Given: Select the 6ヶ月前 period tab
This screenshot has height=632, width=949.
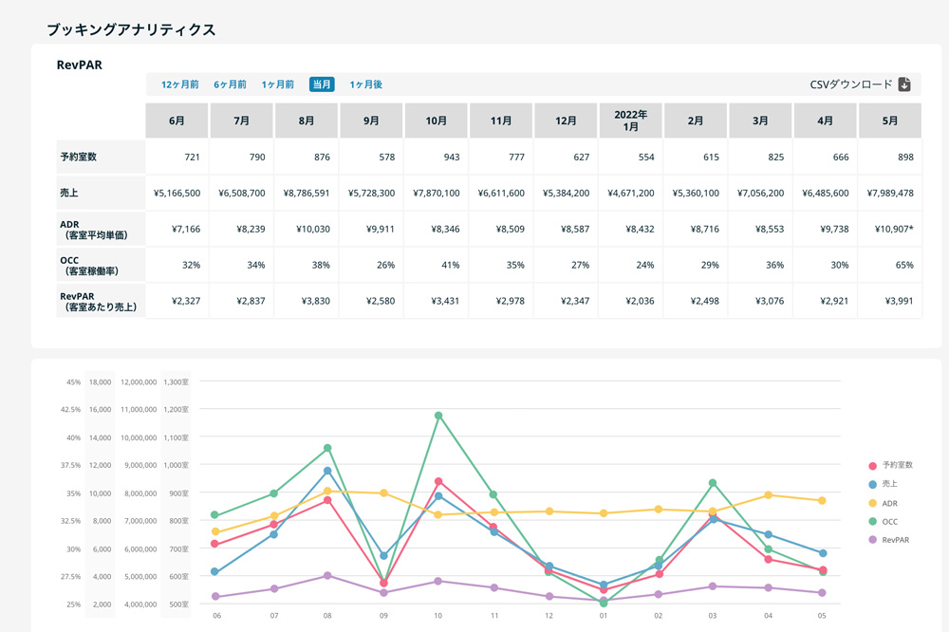Looking at the screenshot, I should pos(231,84).
